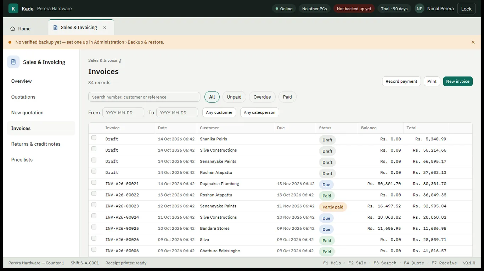This screenshot has width=484, height=271.
Task: Open the Any salesperson filter
Action: [260, 112]
